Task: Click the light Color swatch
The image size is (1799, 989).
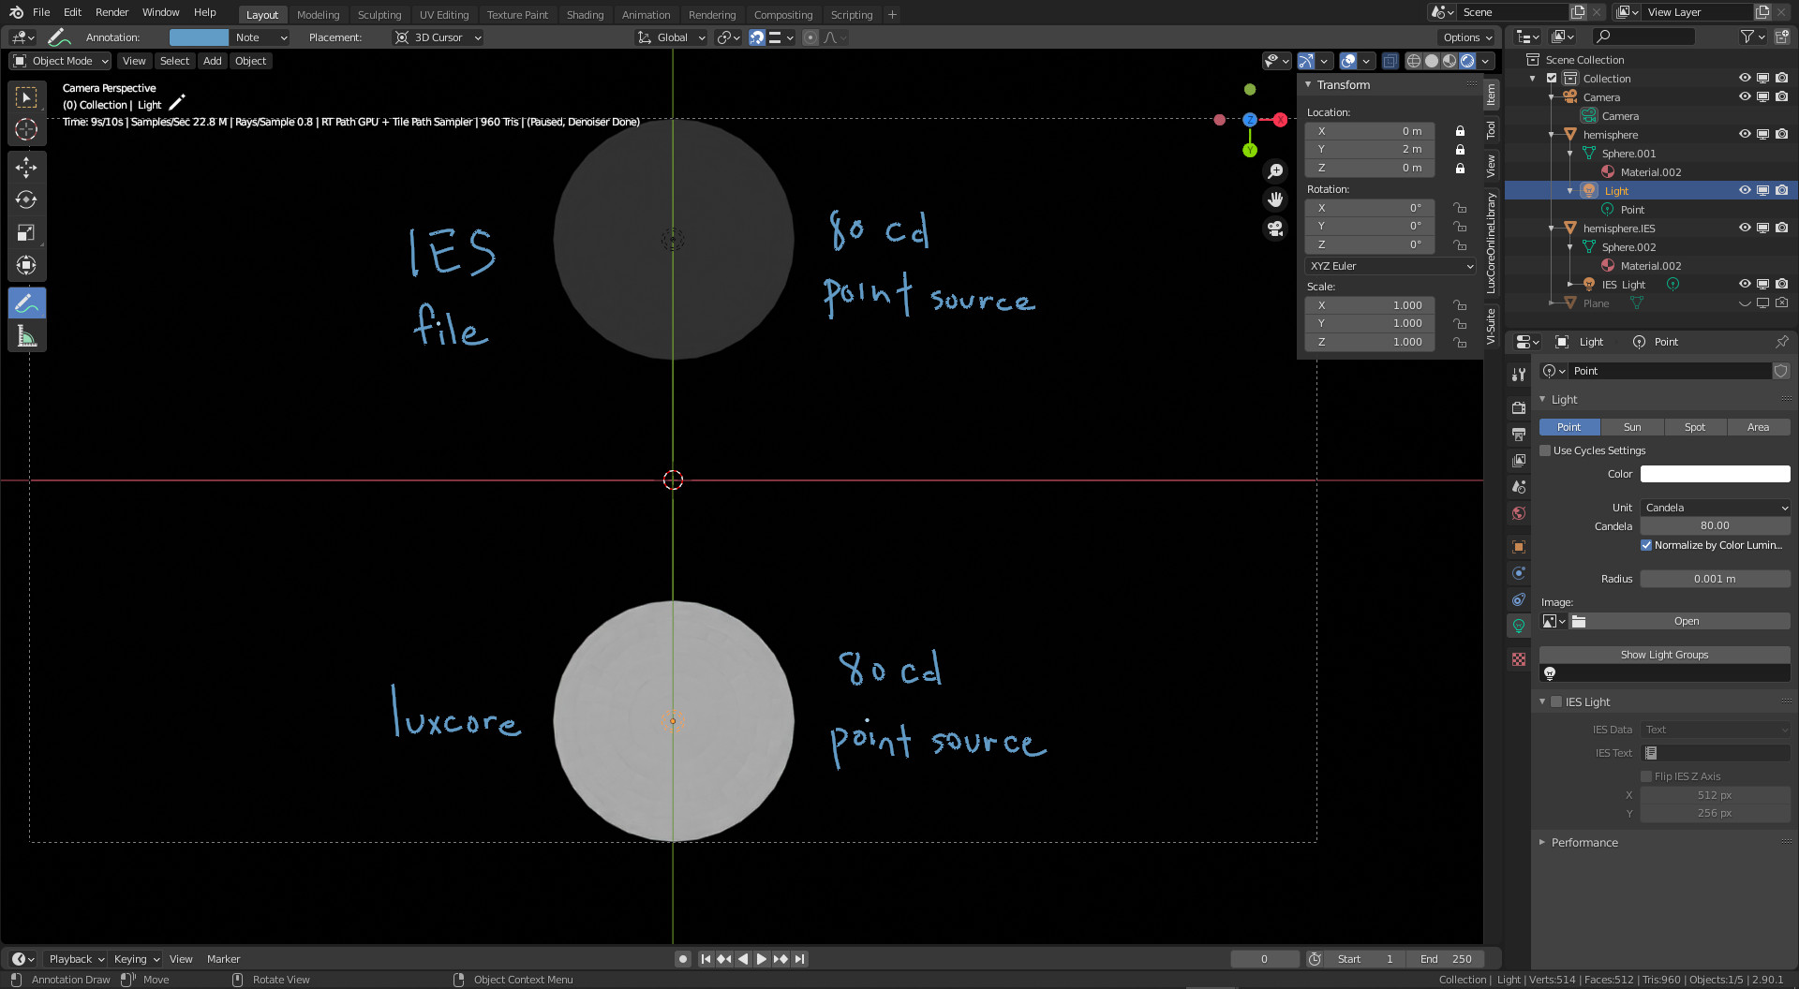Action: tap(1715, 474)
